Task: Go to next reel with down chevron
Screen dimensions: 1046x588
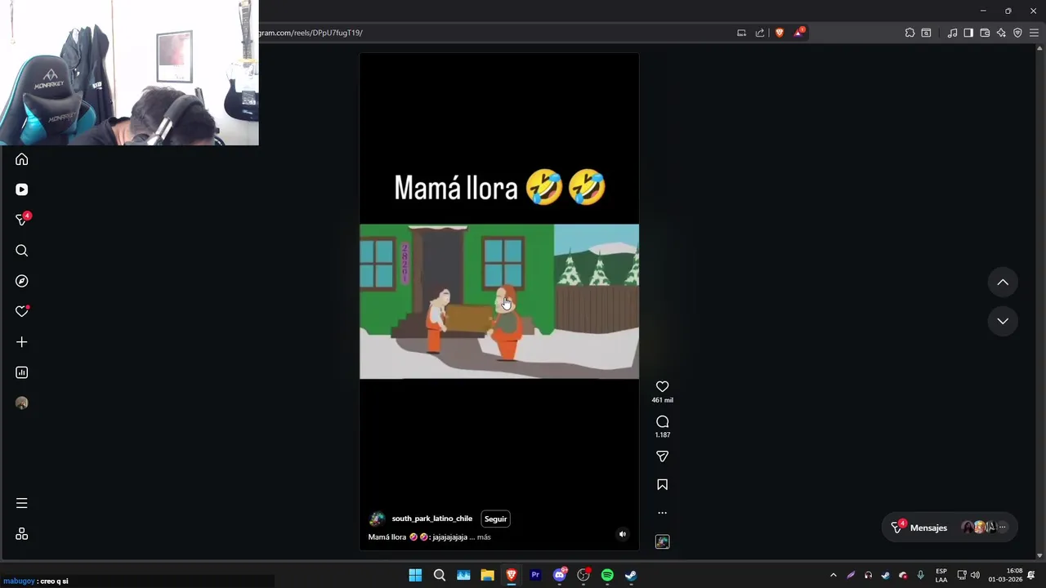Action: 1003,321
